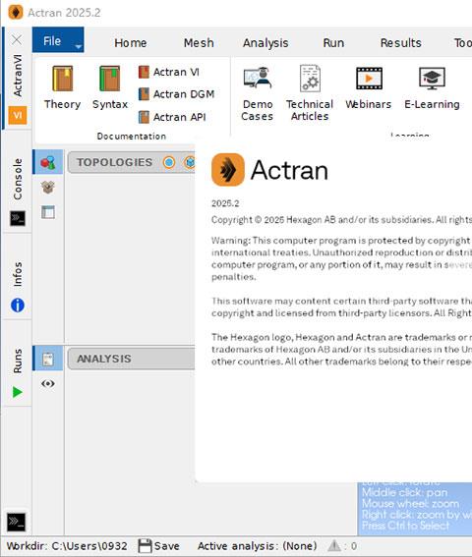Viewport: 472px width, 557px height.
Task: Click the box package icon below topologies icon
Action: point(48,187)
